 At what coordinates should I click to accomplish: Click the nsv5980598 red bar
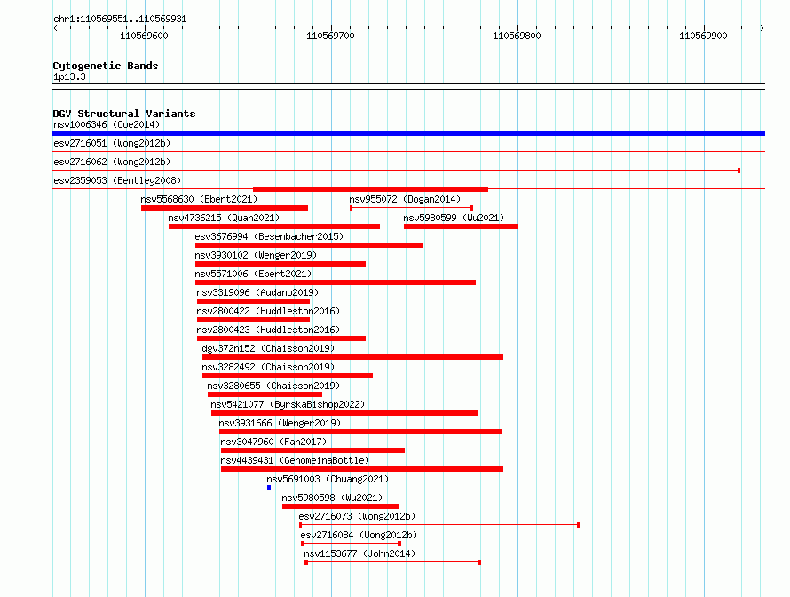pos(340,506)
